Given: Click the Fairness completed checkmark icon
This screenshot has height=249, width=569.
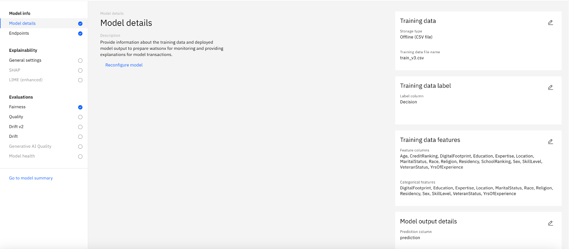Looking at the screenshot, I should coord(80,107).
